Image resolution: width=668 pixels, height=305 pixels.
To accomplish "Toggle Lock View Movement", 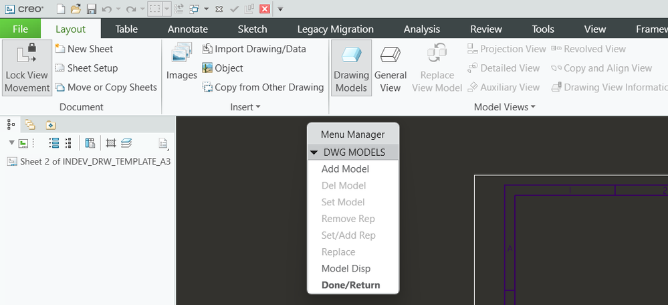I will (x=27, y=68).
